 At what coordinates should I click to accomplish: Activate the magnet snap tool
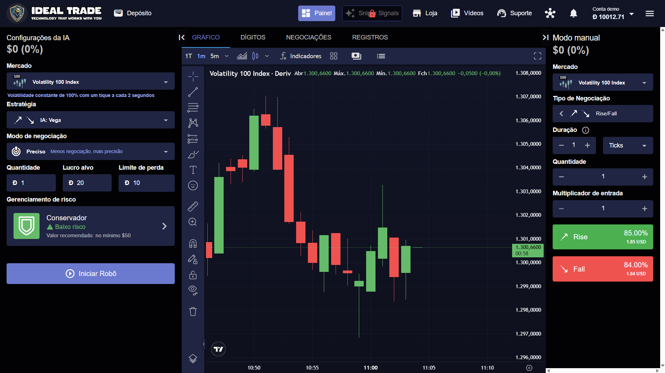(x=193, y=243)
